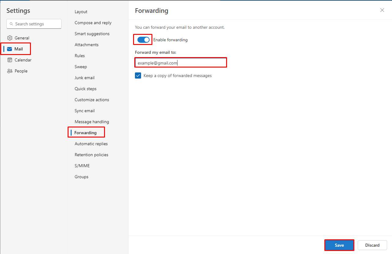Focus the Search settings box
Viewport: 392px width, 254px height.
[x=34, y=24]
